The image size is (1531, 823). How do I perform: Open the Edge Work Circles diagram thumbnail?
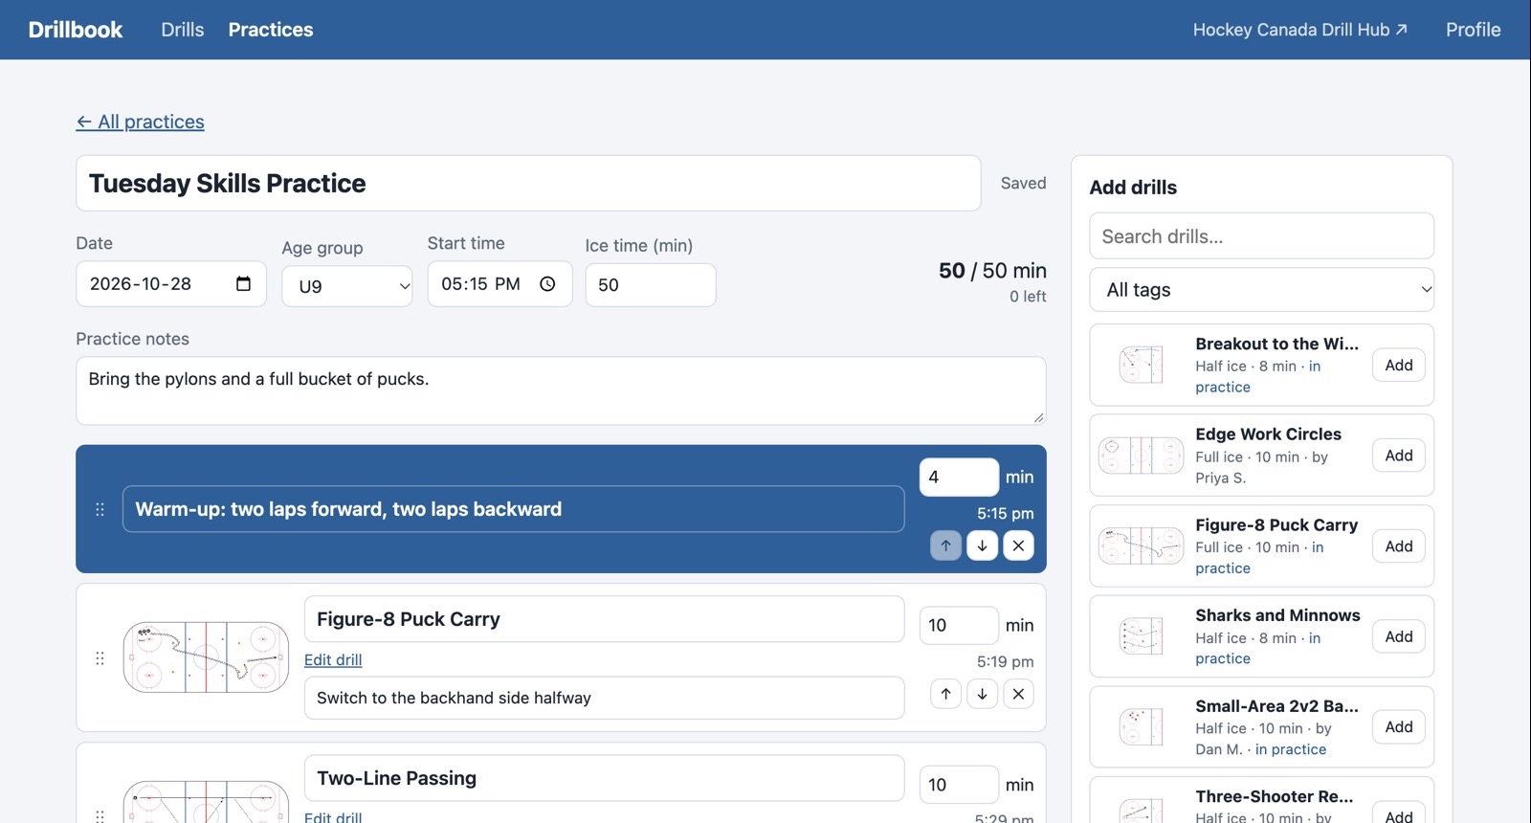click(x=1142, y=456)
